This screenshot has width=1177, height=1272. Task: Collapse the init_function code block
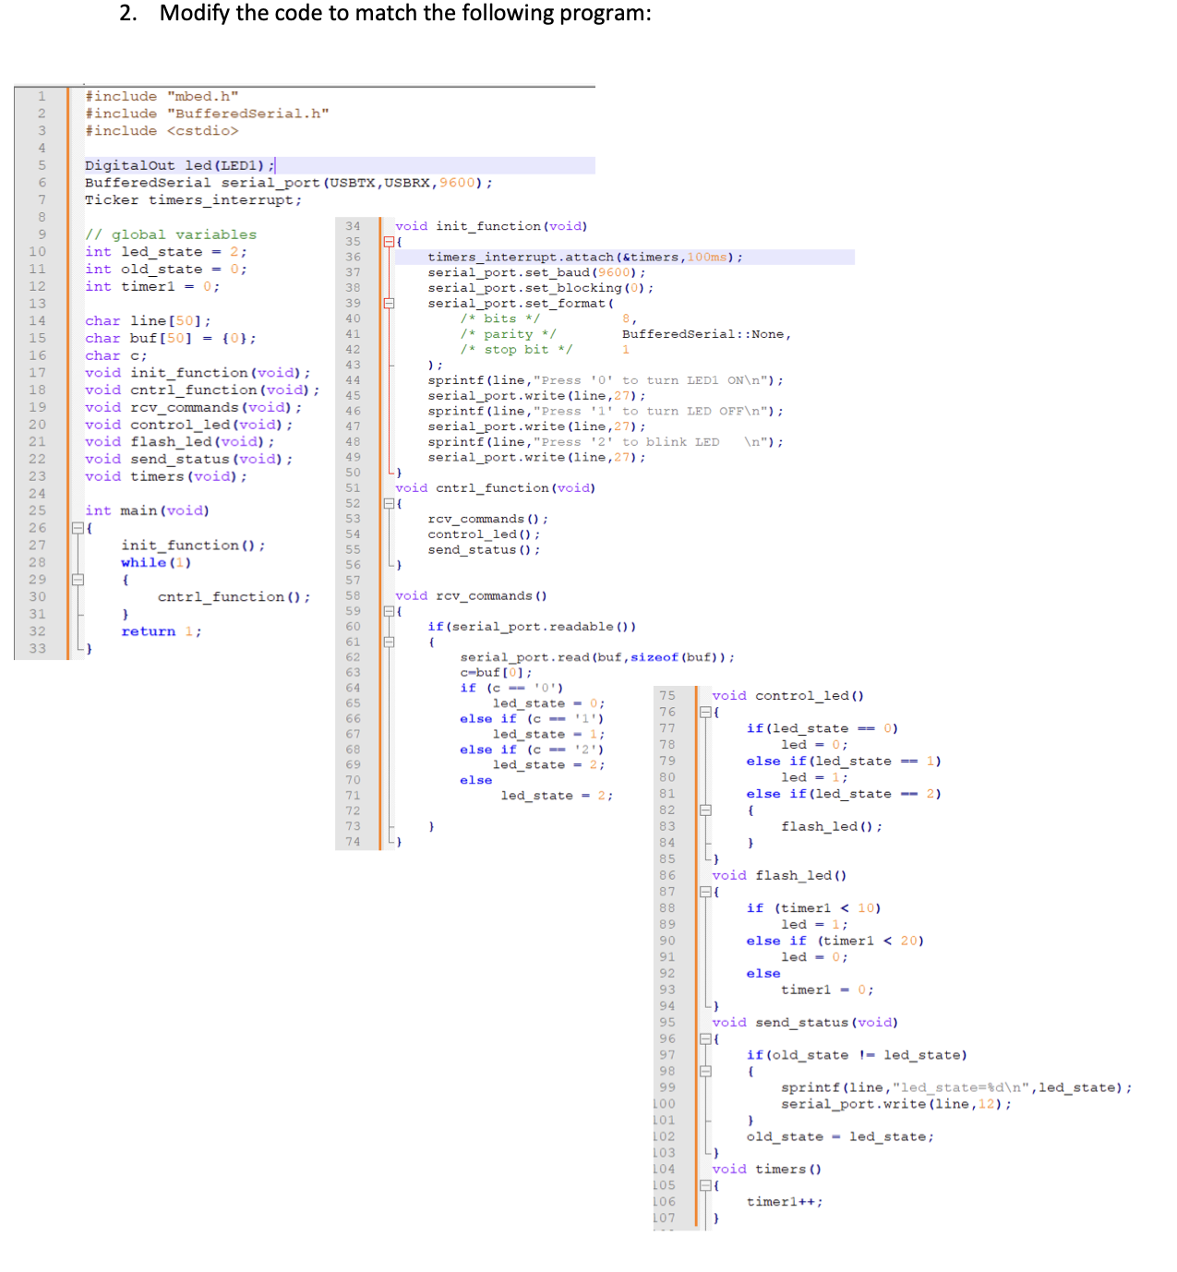[x=390, y=241]
